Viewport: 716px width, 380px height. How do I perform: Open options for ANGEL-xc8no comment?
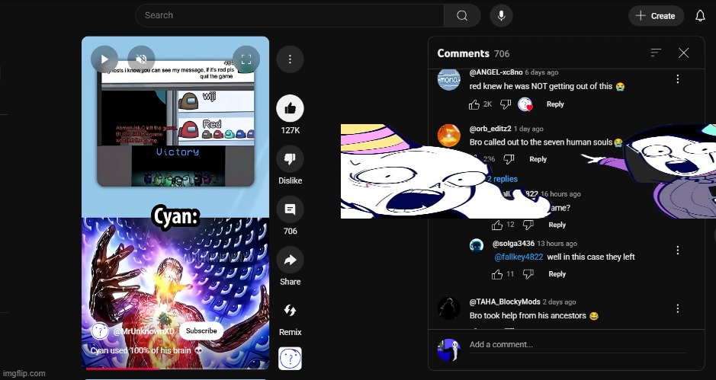tap(678, 79)
